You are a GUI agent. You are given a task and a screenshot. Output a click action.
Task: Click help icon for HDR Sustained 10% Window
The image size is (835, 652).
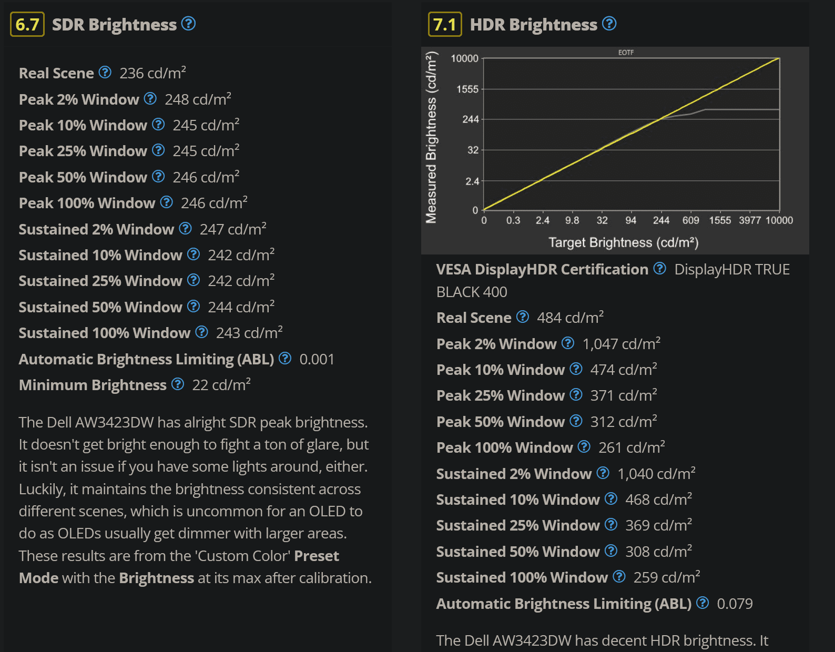(611, 498)
